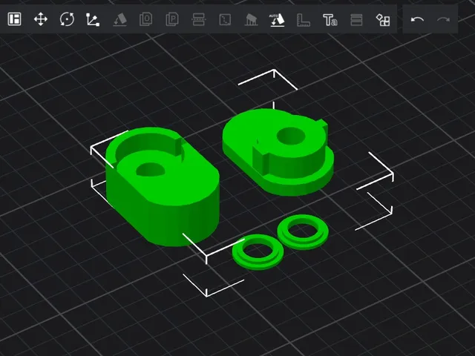Click the plate copy icon marked P
The image size is (475, 356).
[x=172, y=20]
